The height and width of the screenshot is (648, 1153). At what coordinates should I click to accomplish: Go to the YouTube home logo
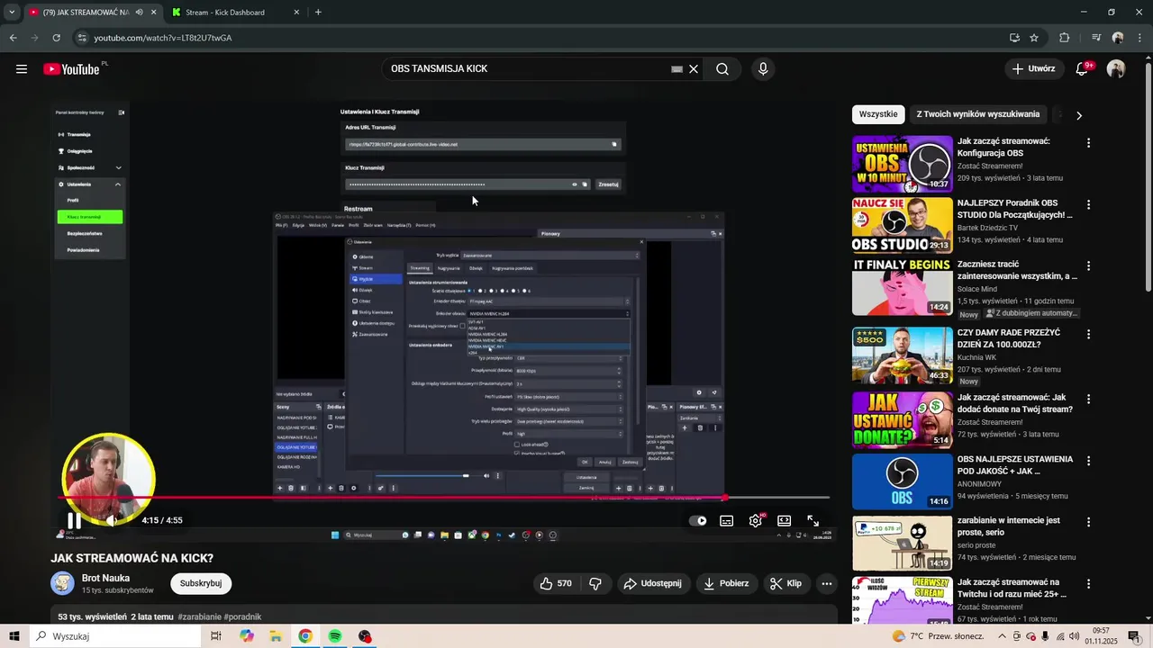(x=71, y=69)
